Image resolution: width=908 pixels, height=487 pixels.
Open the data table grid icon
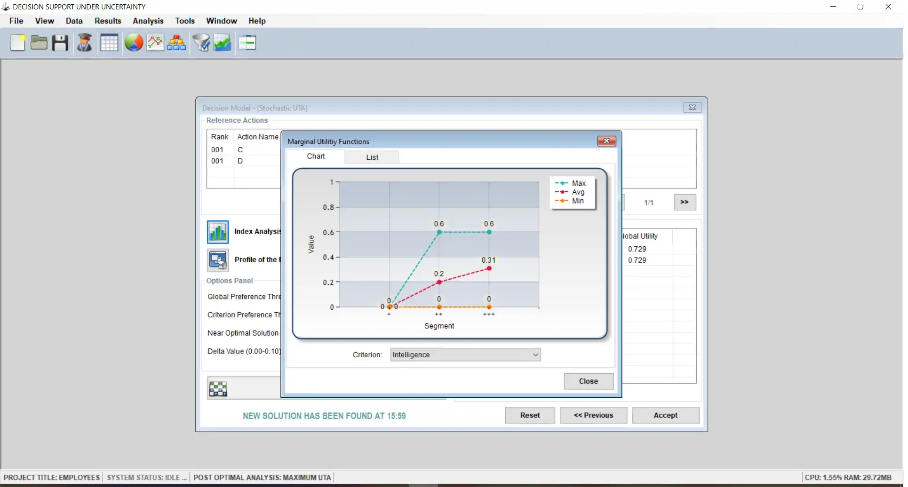(109, 43)
